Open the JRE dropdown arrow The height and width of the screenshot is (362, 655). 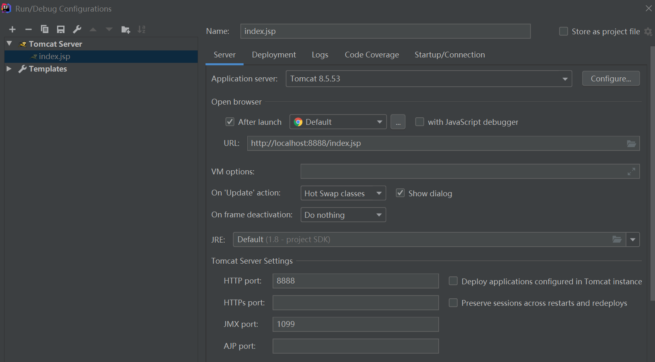633,240
